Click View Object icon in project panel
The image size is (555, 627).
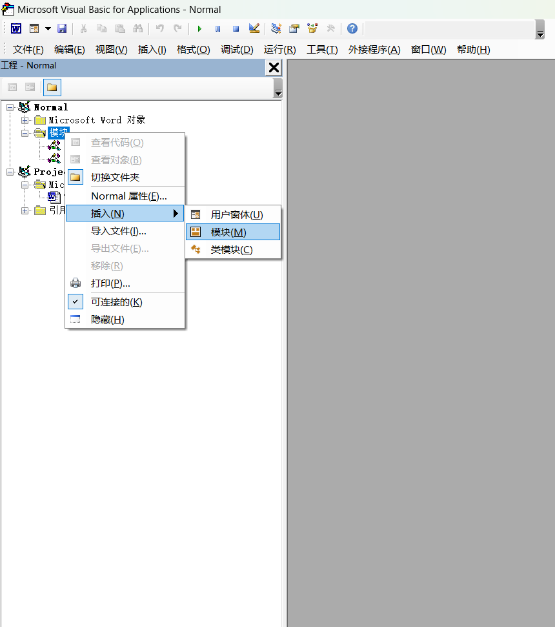pos(30,87)
